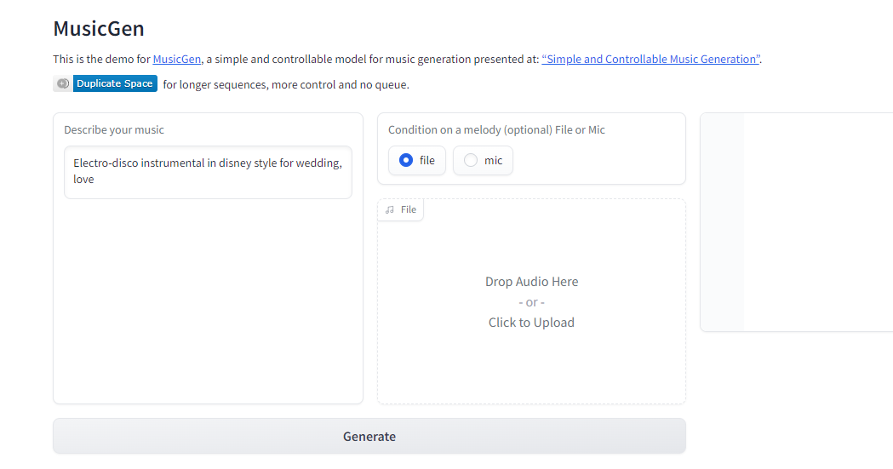Click the gray icon left of Duplicate Space

coord(63,83)
